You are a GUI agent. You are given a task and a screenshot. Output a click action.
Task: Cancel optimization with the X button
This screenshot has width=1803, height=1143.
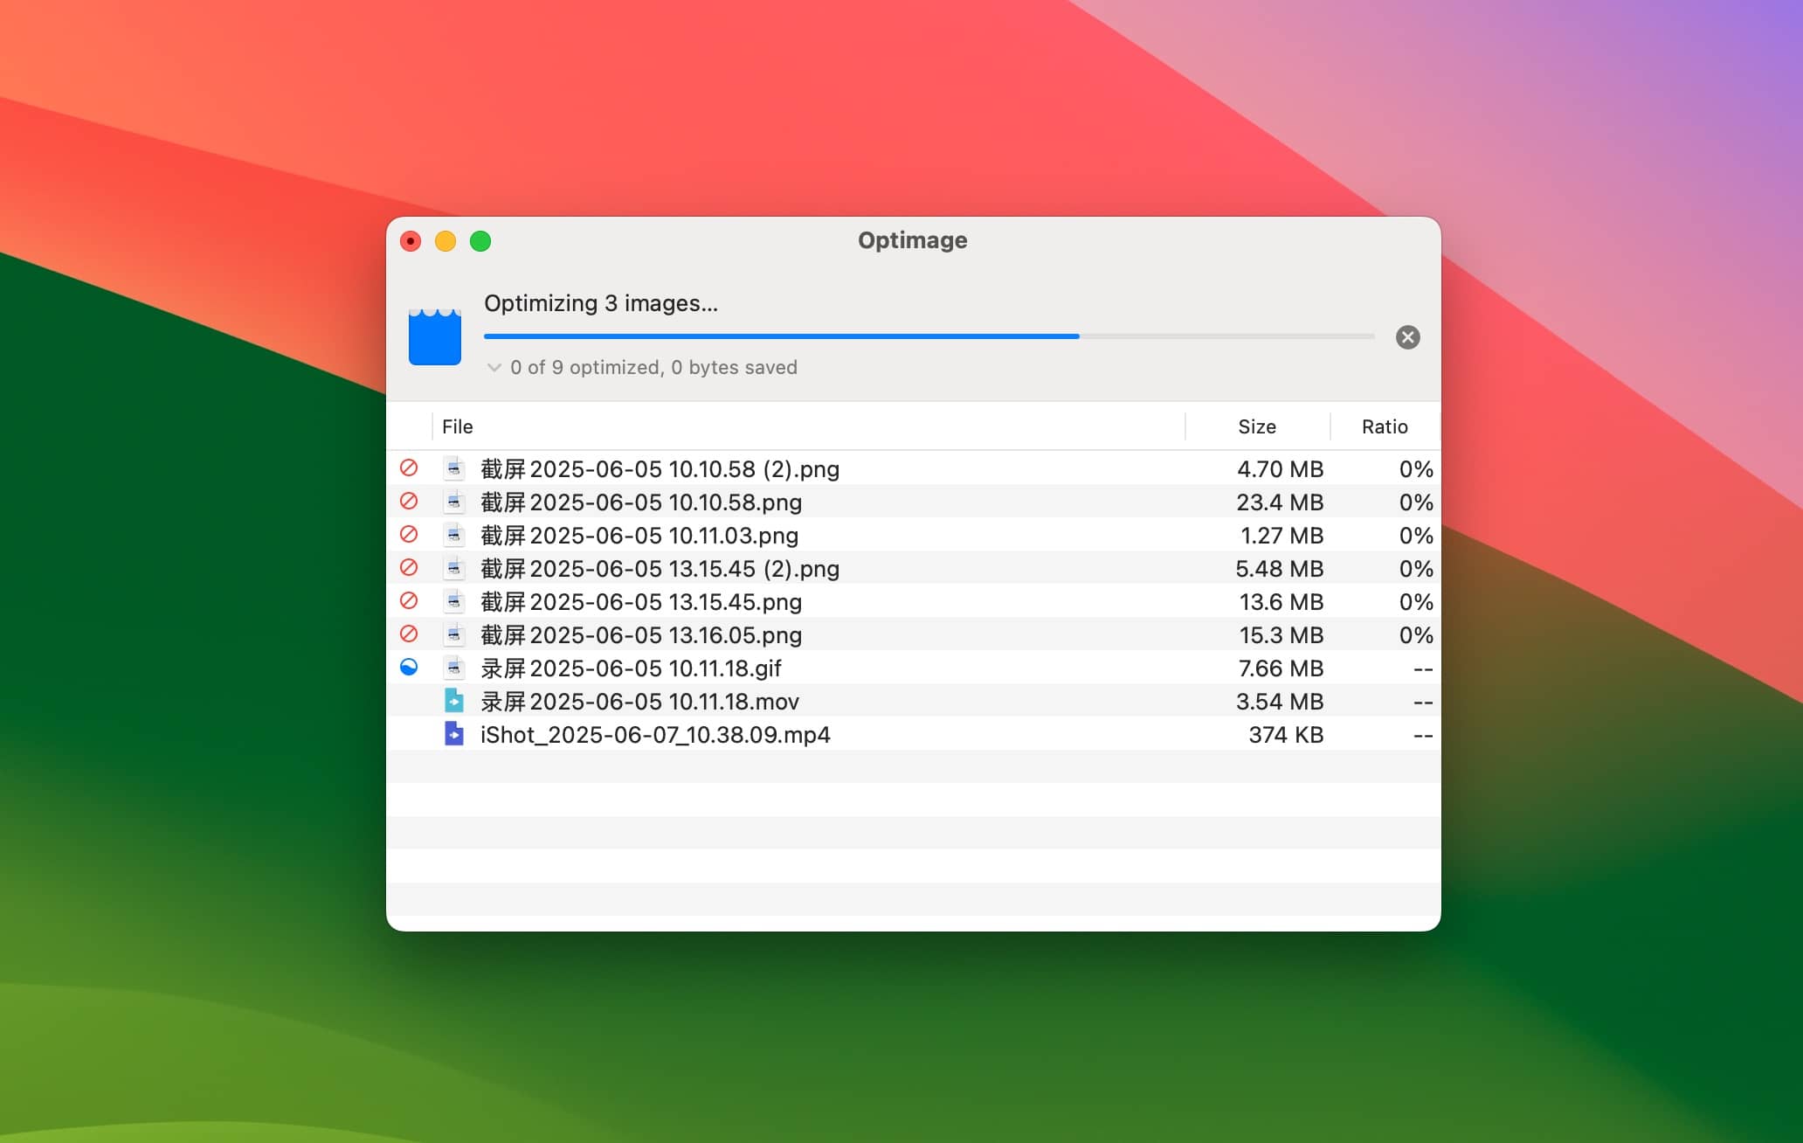click(x=1407, y=337)
